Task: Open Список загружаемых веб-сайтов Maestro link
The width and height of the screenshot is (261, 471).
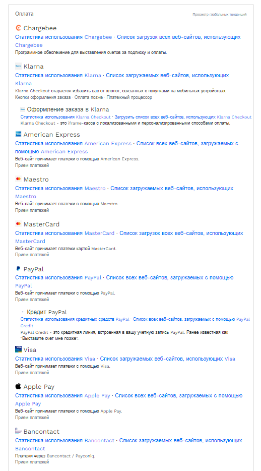Action: tap(124, 193)
